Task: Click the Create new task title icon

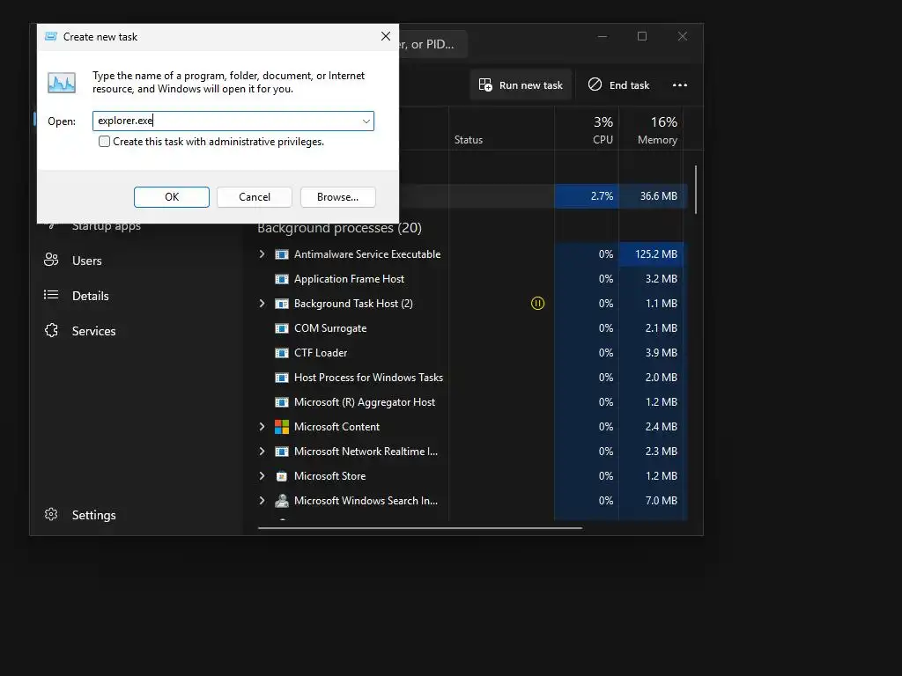Action: [x=50, y=36]
